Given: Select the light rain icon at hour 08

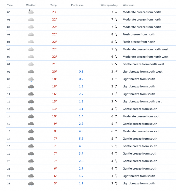Looking at the screenshot, I should 31,72.
